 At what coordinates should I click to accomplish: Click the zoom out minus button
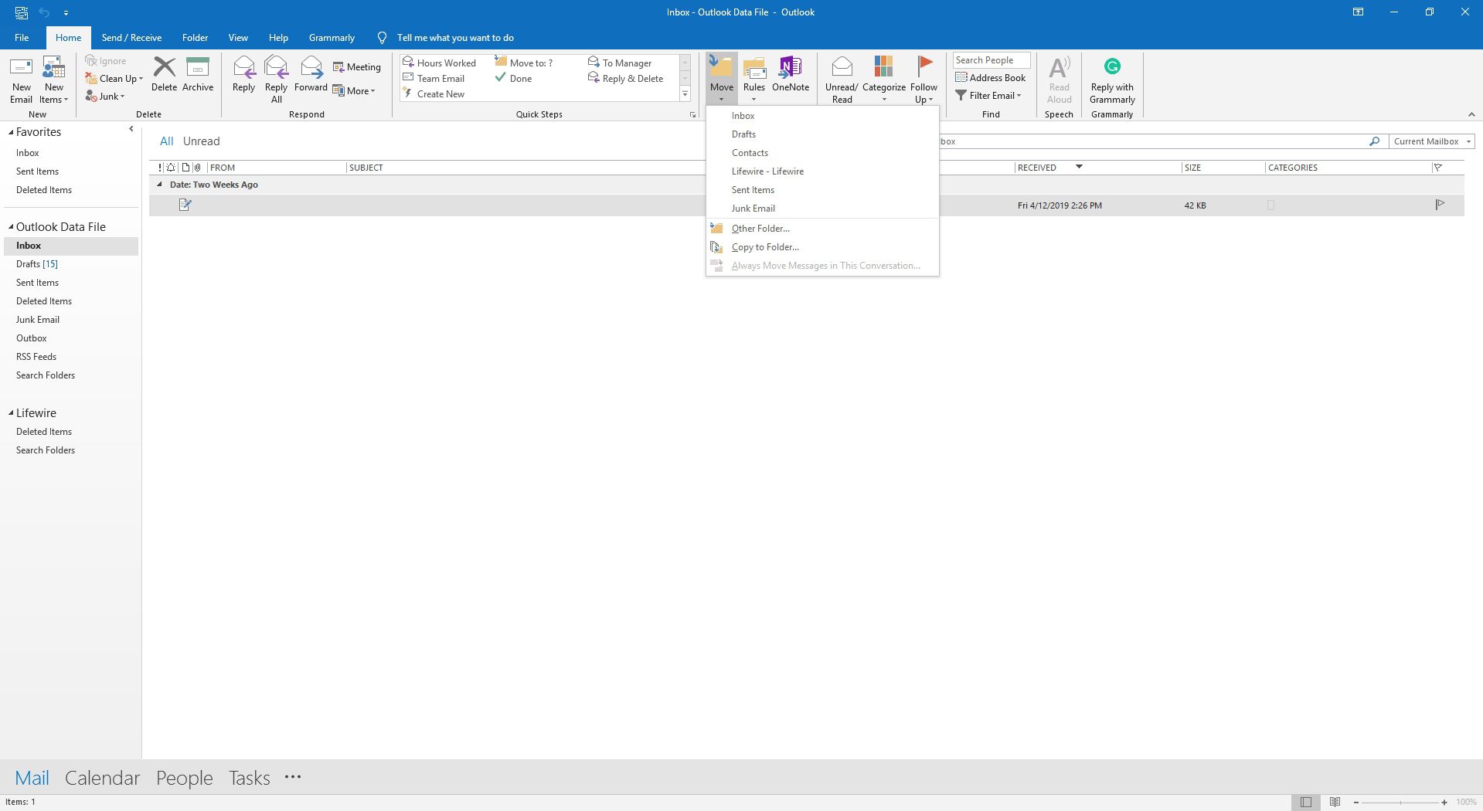point(1356,803)
